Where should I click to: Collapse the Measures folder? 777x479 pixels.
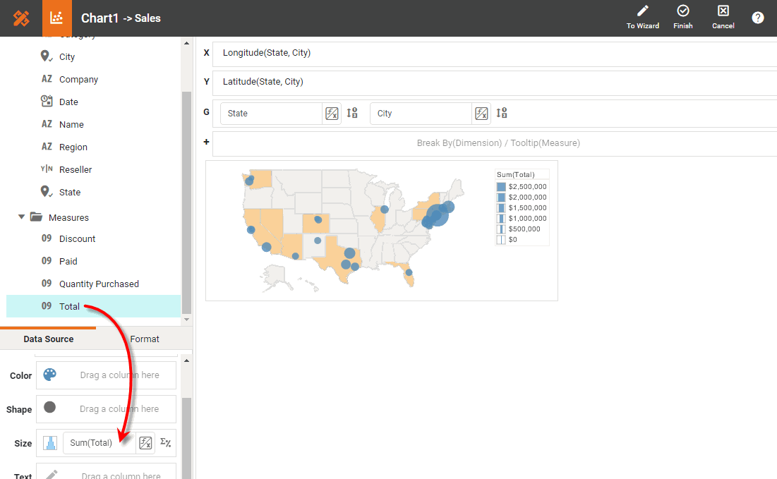click(x=22, y=217)
